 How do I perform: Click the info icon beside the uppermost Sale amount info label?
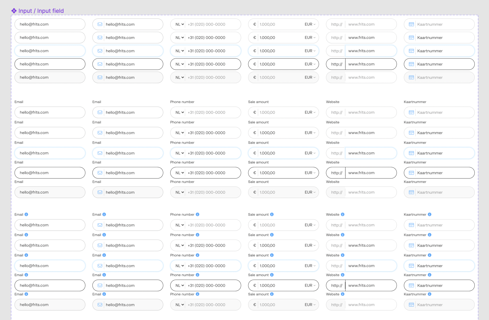pos(272,214)
